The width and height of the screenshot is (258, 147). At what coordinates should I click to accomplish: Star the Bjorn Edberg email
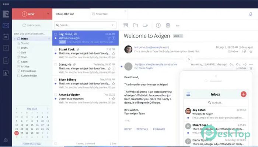(114, 83)
